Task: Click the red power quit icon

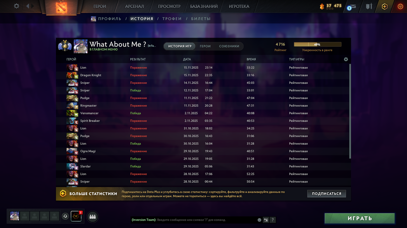Action: (x=400, y=6)
